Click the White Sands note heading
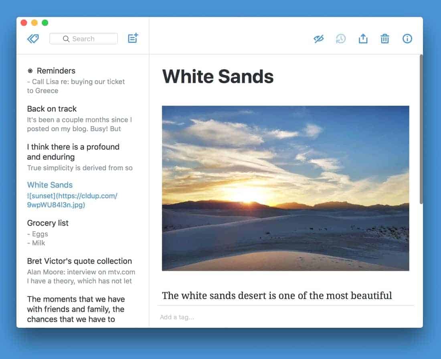Image resolution: width=441 pixels, height=359 pixels. pos(218,76)
